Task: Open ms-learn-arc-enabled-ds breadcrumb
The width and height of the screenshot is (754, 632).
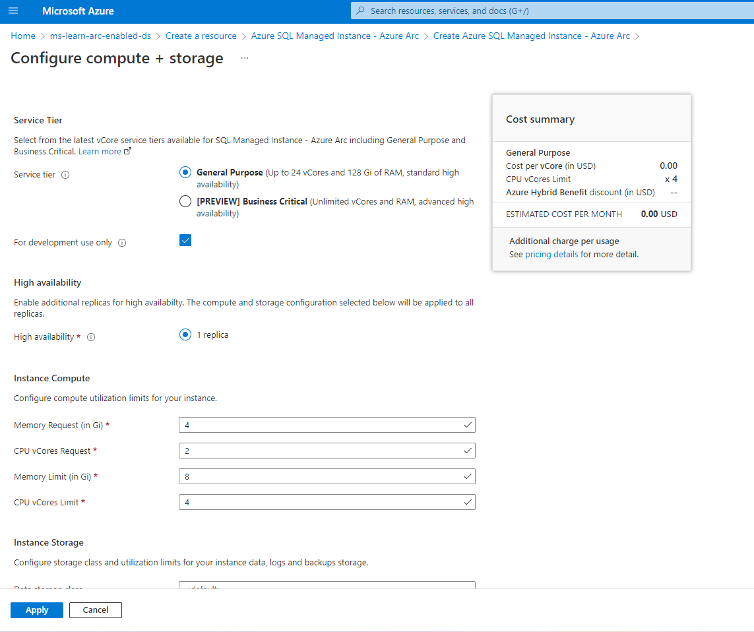Action: tap(100, 36)
